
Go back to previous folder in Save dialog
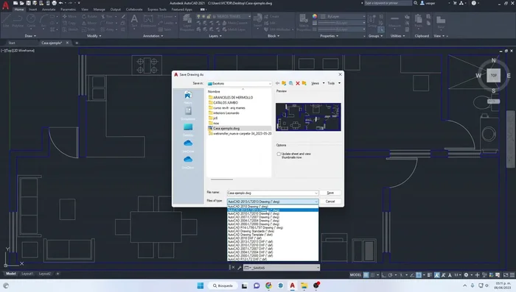277,83
